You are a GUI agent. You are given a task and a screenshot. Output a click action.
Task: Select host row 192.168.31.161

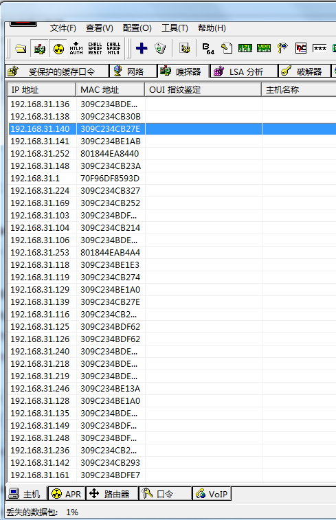point(172,475)
